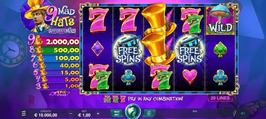266x119 pixels.
Task: Click the credits balance display
Action: coord(46,114)
